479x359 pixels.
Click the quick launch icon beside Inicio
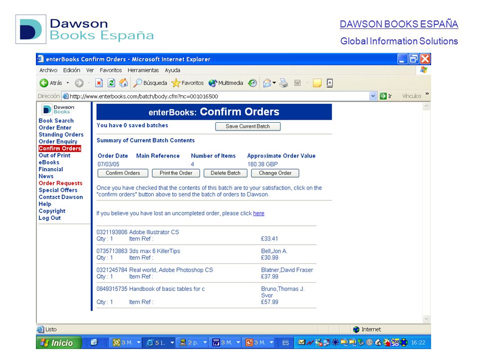94,343
